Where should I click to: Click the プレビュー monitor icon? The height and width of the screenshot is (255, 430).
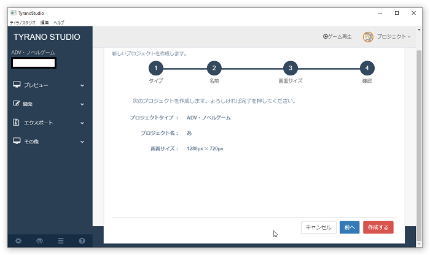tap(17, 85)
